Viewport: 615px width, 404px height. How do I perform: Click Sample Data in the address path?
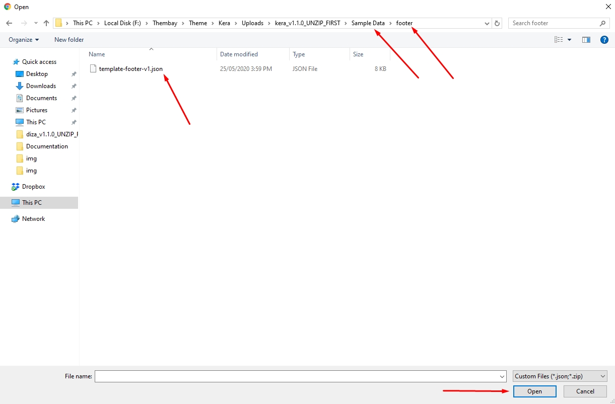tap(368, 23)
